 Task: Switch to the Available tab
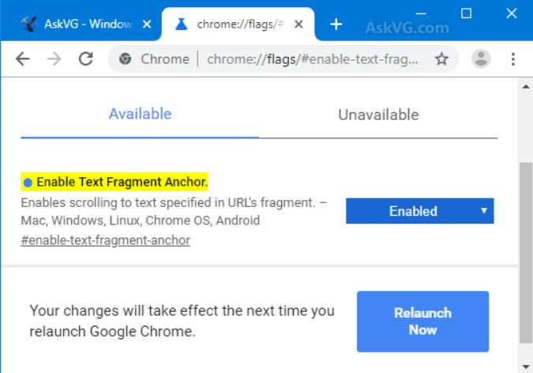pos(140,114)
